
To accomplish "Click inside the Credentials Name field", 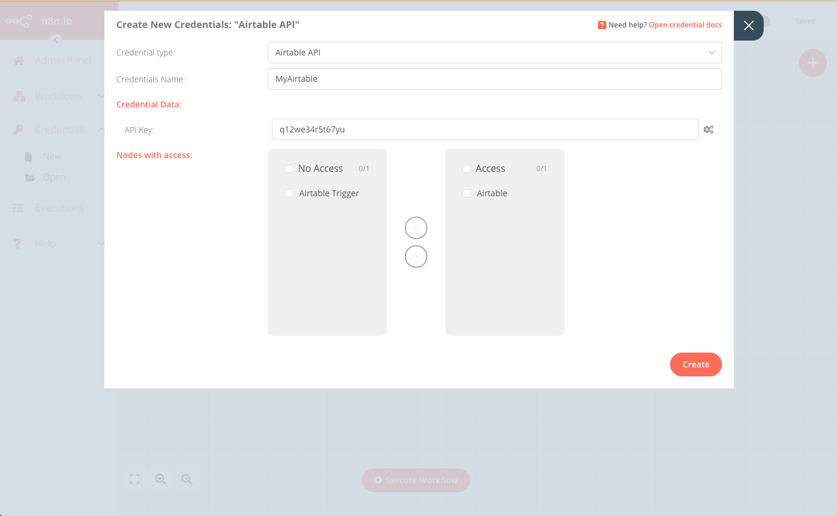I will click(494, 78).
